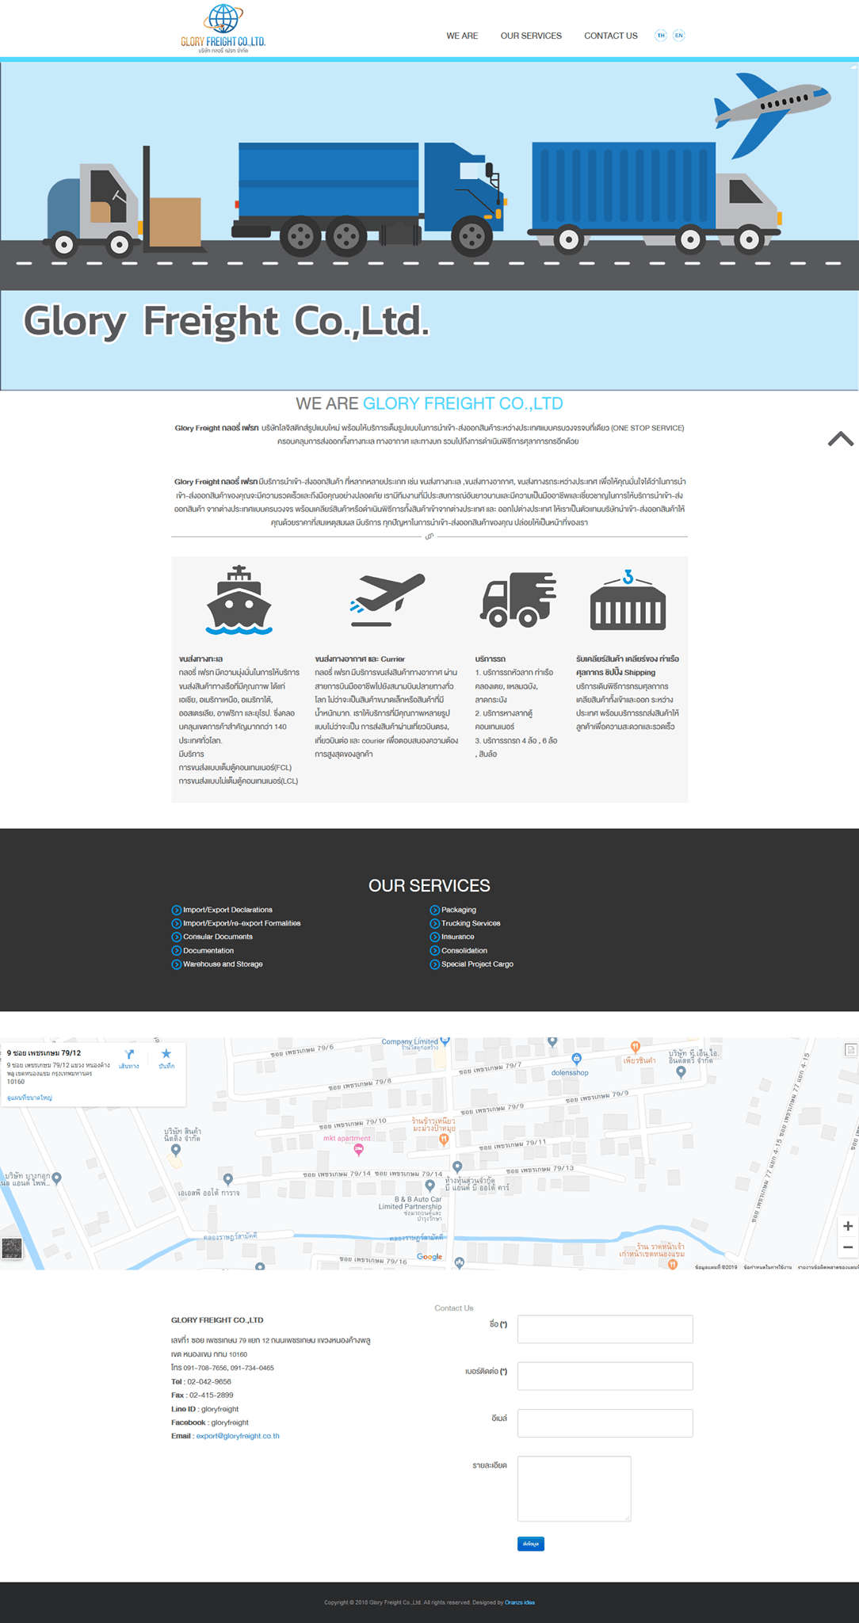Open the CONTACT US menu item
The width and height of the screenshot is (859, 1623).
point(611,36)
